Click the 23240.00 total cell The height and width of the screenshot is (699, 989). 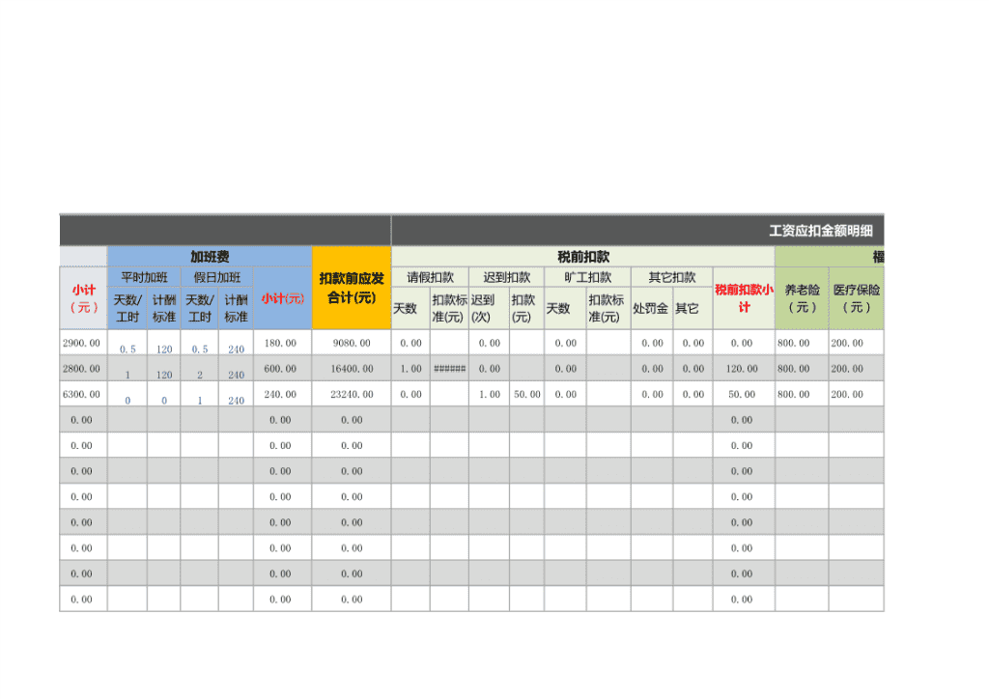point(352,394)
